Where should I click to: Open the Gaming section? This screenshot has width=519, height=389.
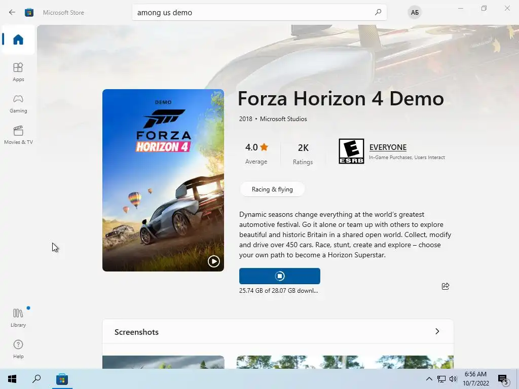tap(18, 103)
